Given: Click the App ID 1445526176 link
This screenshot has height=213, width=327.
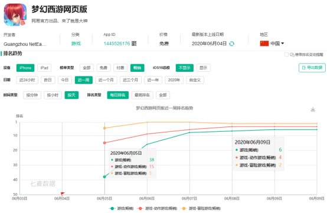Looking at the screenshot, I should click(x=117, y=44).
